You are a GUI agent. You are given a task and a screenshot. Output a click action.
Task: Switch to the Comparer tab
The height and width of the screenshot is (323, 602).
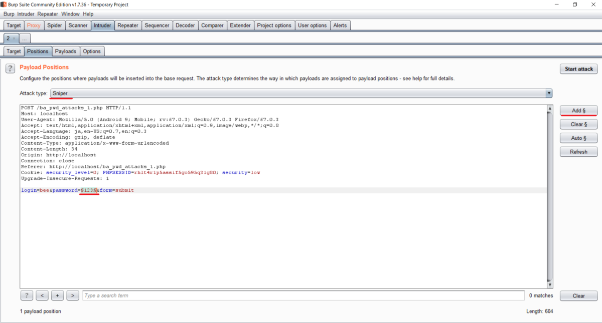[x=212, y=25]
